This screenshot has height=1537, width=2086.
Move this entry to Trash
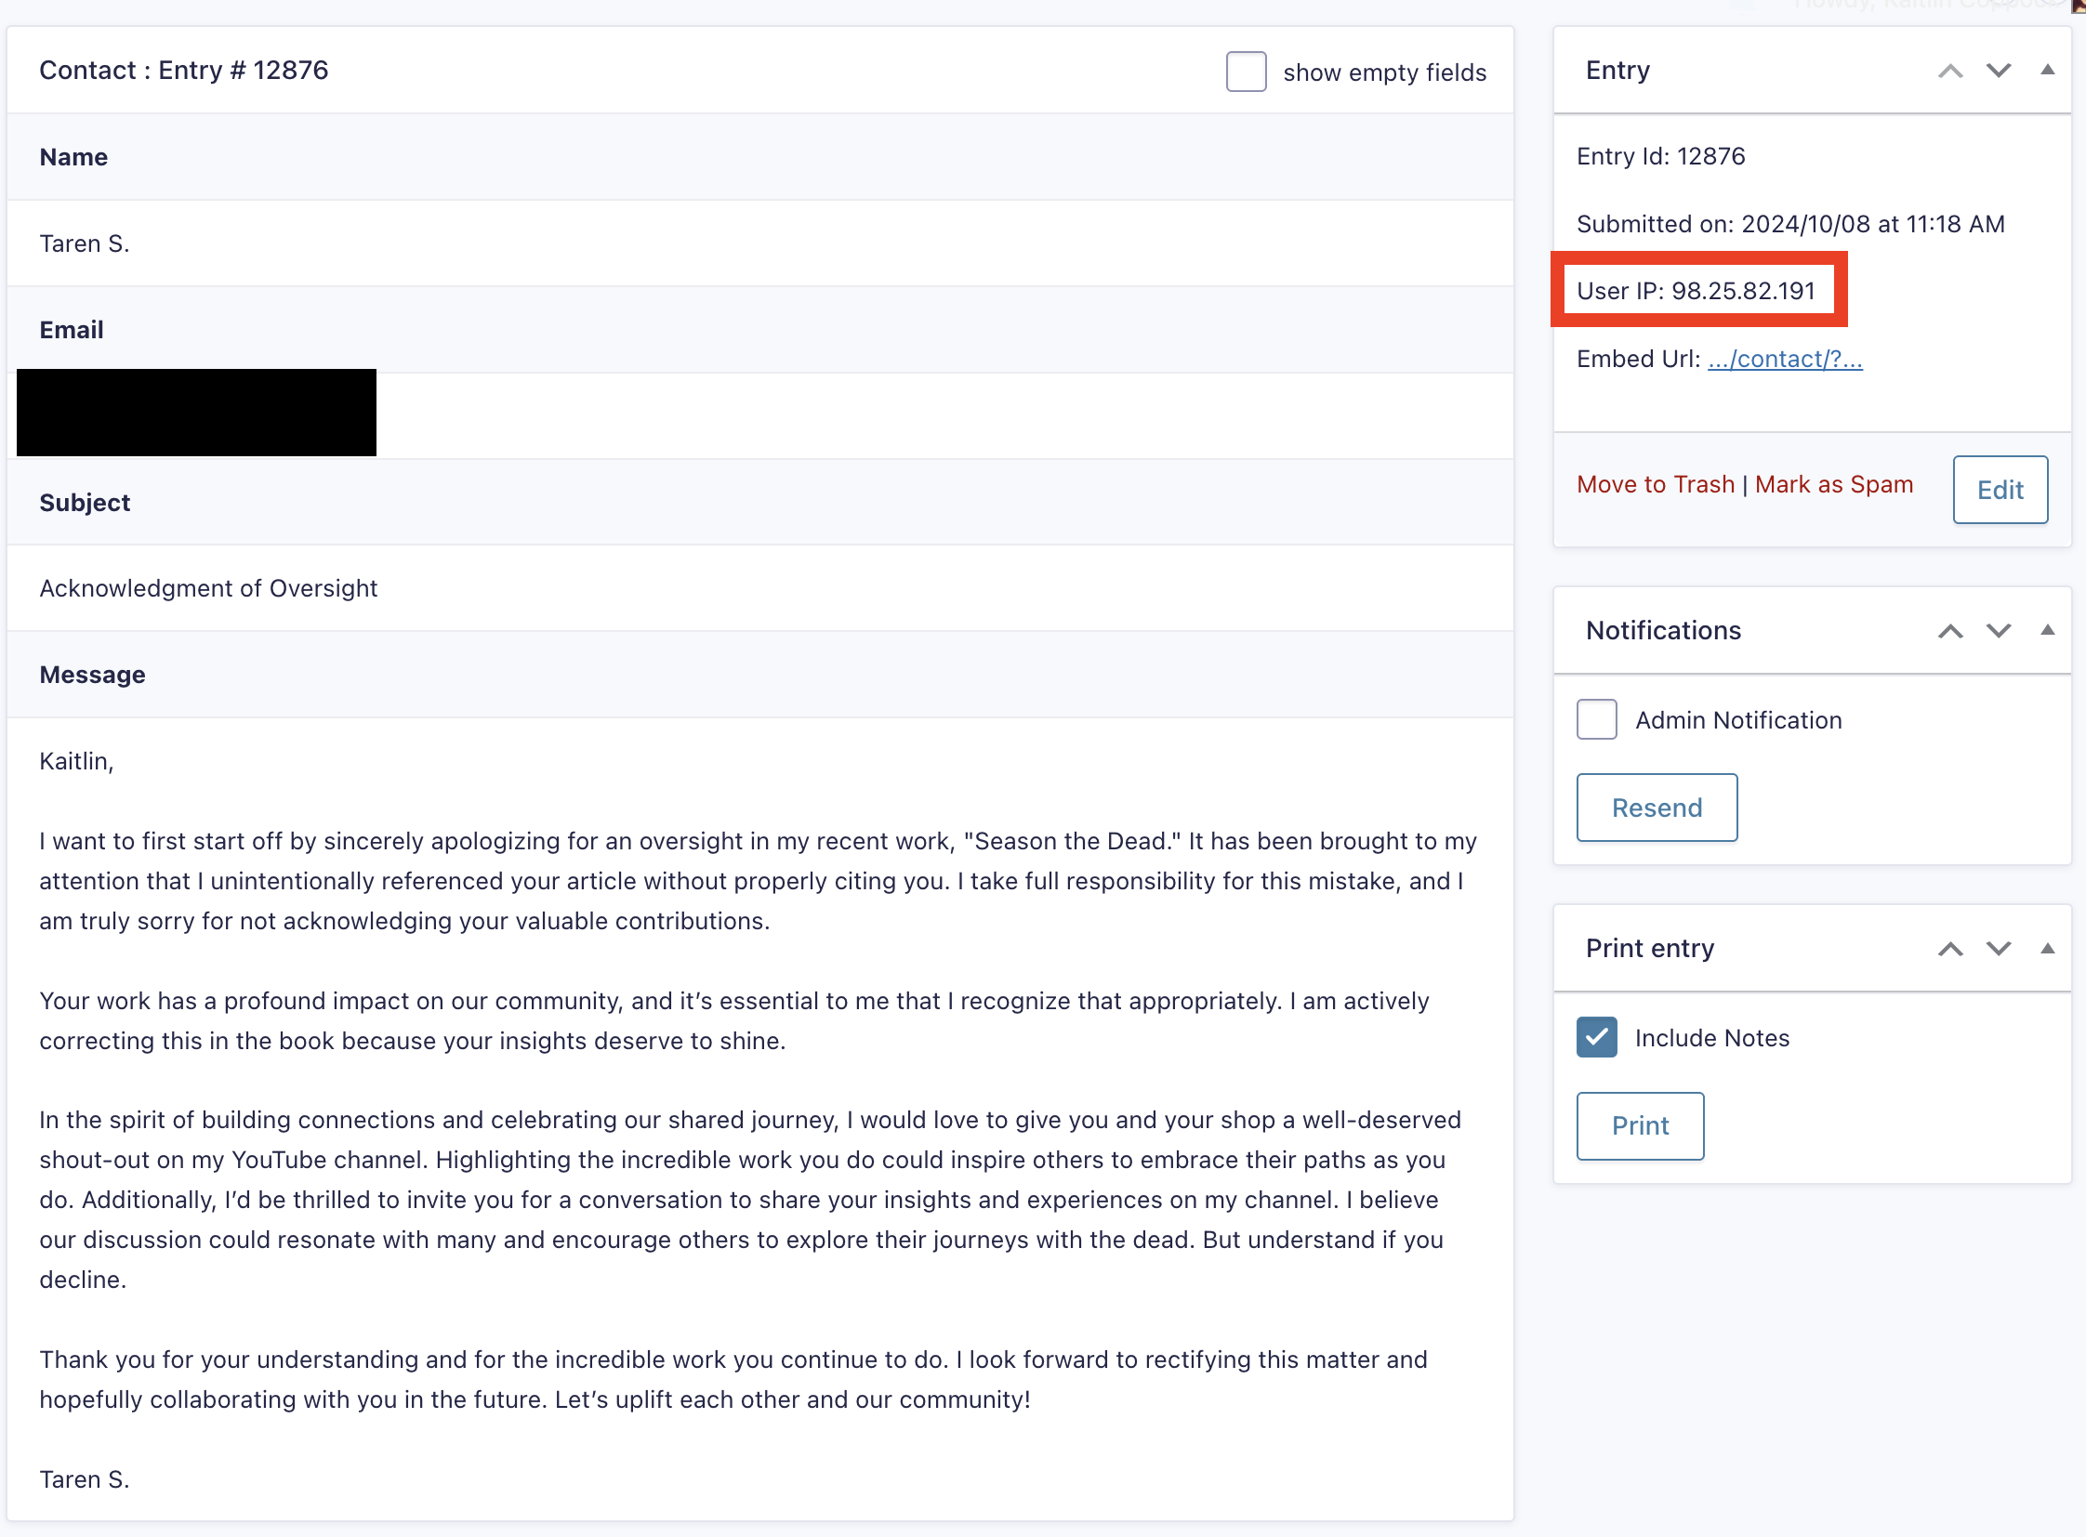coord(1655,485)
